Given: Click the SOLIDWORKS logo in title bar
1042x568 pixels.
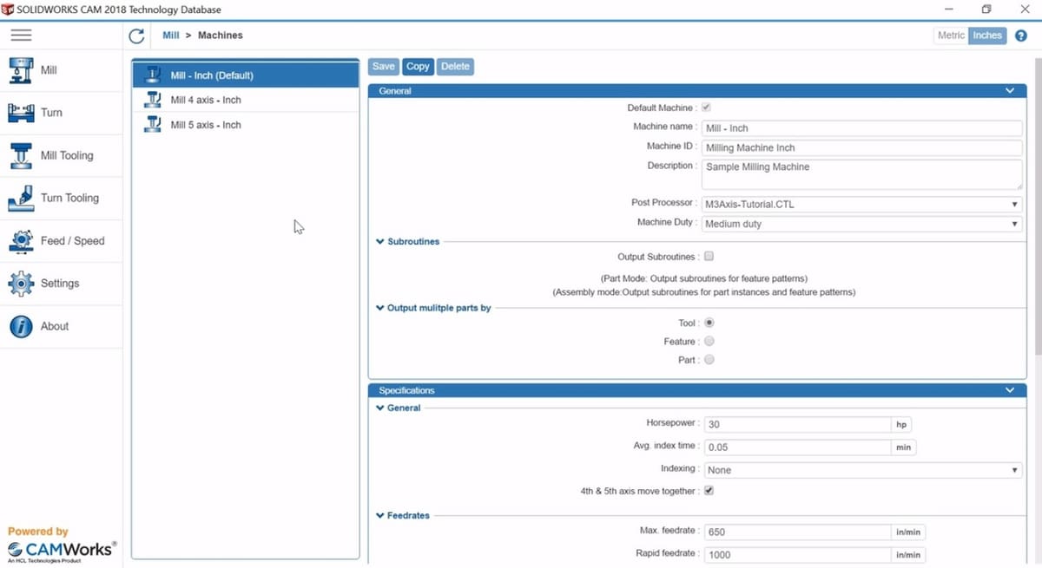Looking at the screenshot, I should [x=8, y=10].
